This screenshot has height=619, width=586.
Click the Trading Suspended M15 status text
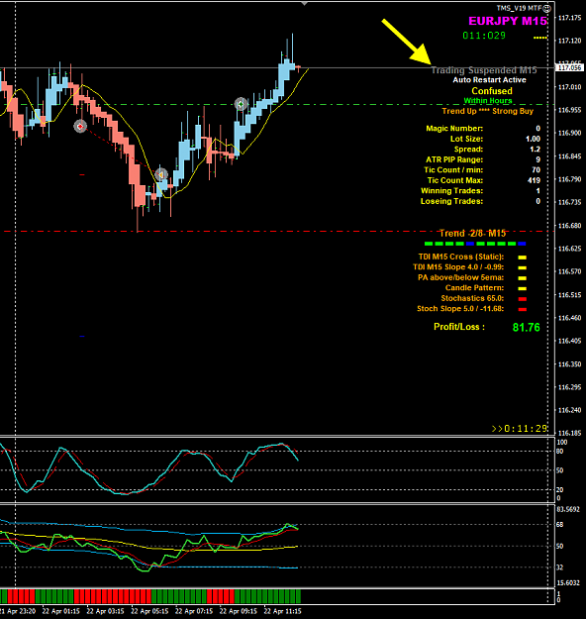click(484, 70)
